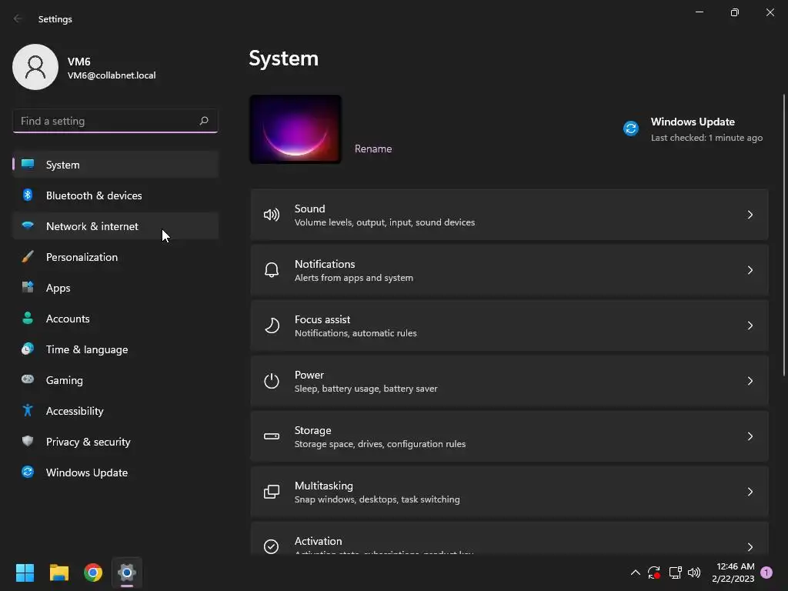Open Privacy & security label
The image size is (788, 591).
click(x=88, y=442)
